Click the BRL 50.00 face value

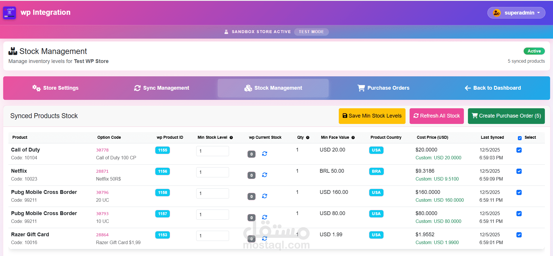pyautogui.click(x=332, y=171)
